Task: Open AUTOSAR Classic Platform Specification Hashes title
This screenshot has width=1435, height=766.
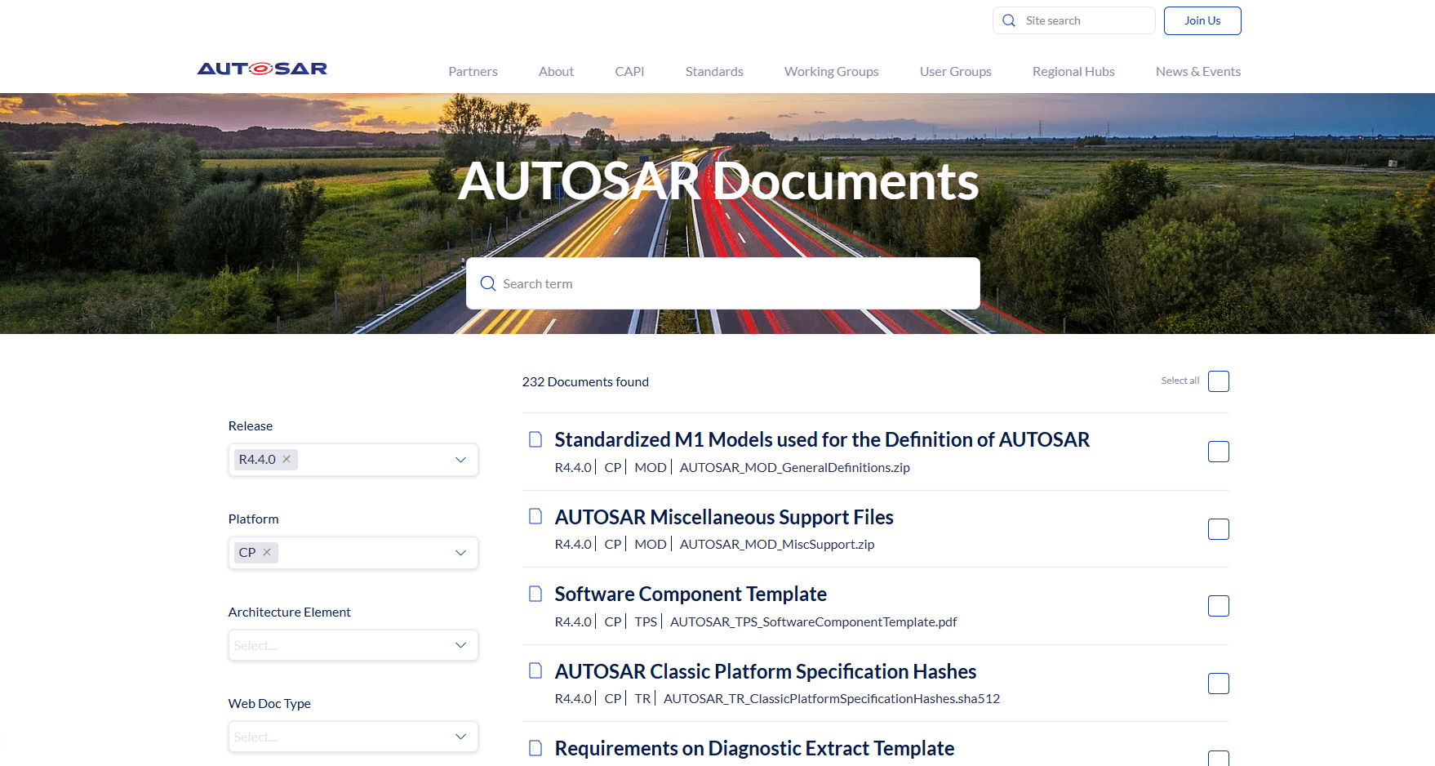Action: coord(766,671)
